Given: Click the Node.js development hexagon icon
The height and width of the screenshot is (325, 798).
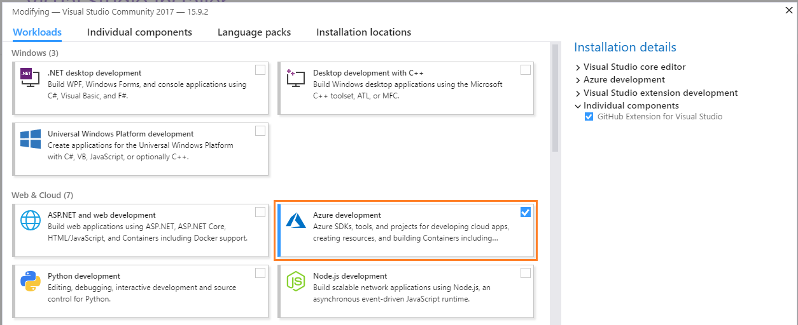Looking at the screenshot, I should pos(296,281).
